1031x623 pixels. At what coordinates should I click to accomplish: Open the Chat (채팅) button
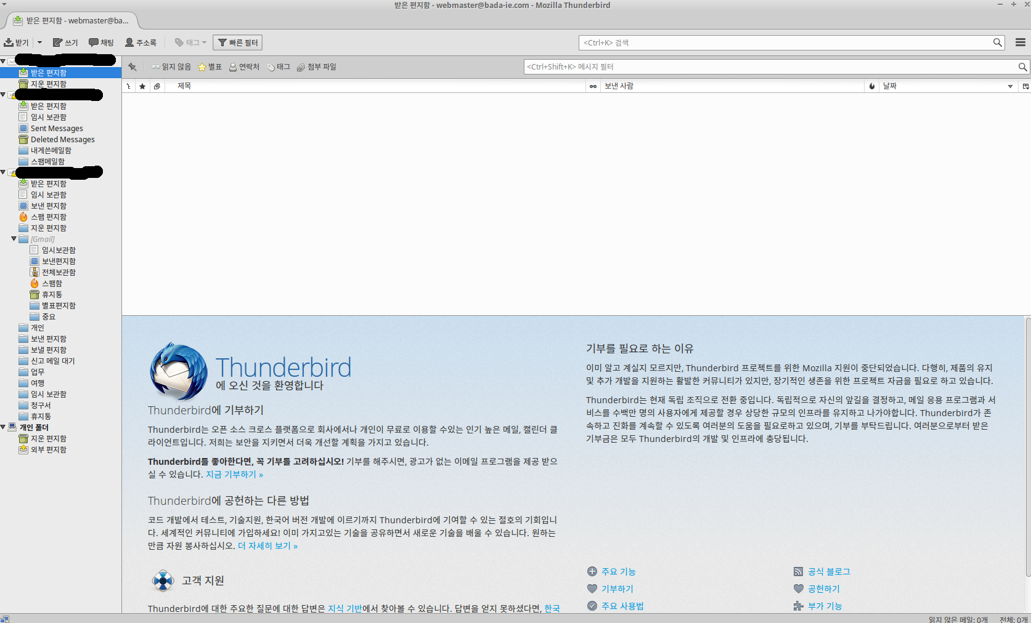click(101, 42)
